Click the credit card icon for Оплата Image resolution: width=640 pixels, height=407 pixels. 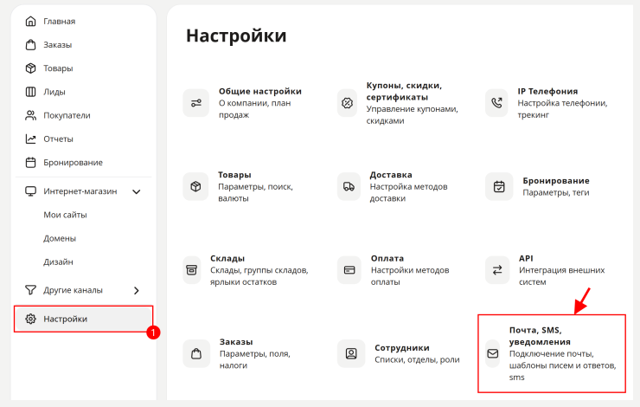[349, 270]
